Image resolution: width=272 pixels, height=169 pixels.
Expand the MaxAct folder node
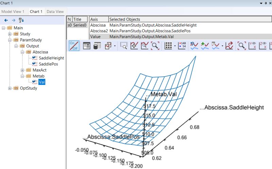click(x=22, y=70)
